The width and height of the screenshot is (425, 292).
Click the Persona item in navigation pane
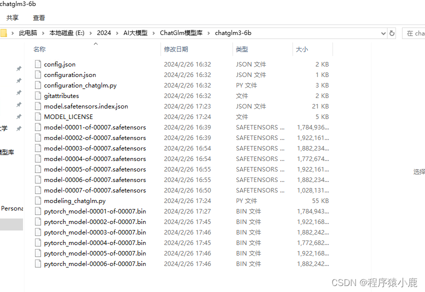pyautogui.click(x=11, y=208)
